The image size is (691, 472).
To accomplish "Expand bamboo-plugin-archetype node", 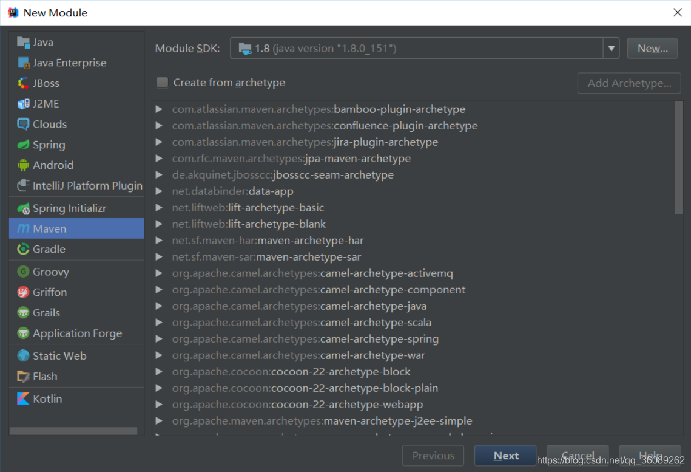I will pyautogui.click(x=159, y=109).
